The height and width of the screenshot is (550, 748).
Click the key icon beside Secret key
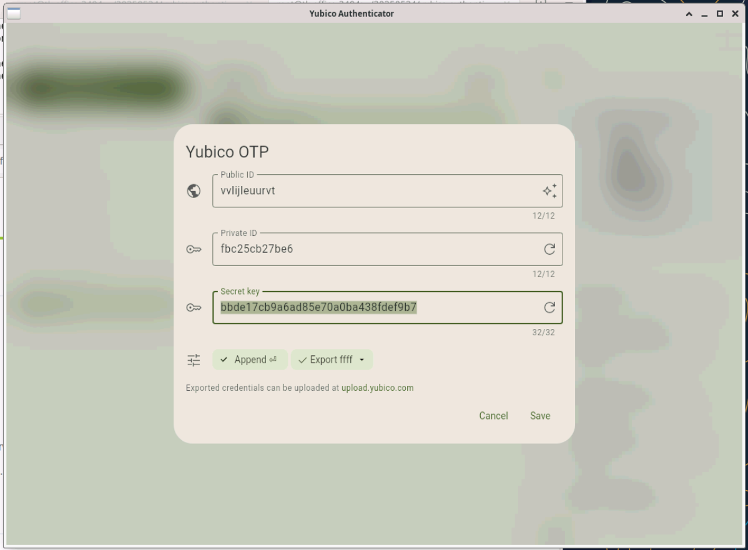tap(194, 308)
